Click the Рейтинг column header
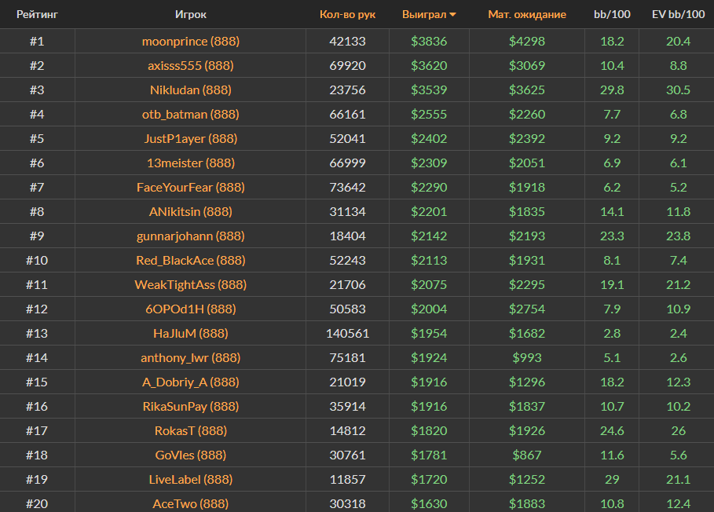This screenshot has height=512, width=714. 37,14
